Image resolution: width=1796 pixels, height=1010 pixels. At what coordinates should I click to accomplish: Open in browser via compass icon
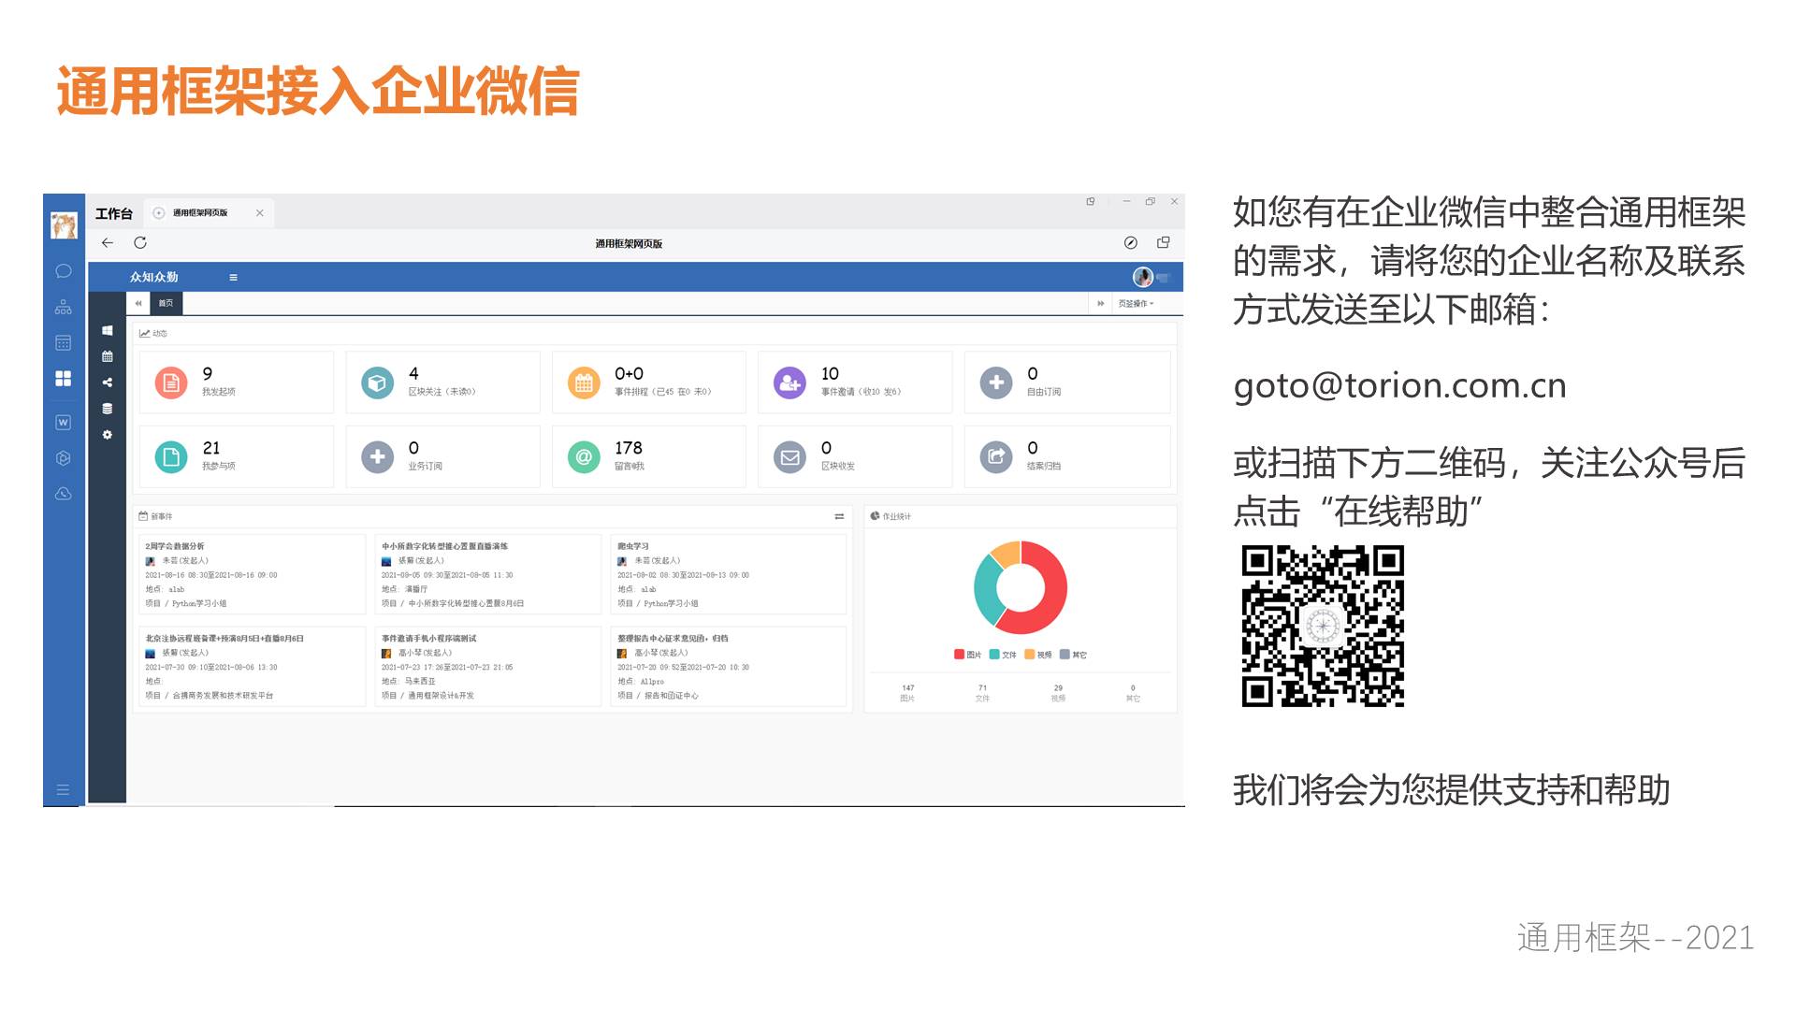(1131, 243)
